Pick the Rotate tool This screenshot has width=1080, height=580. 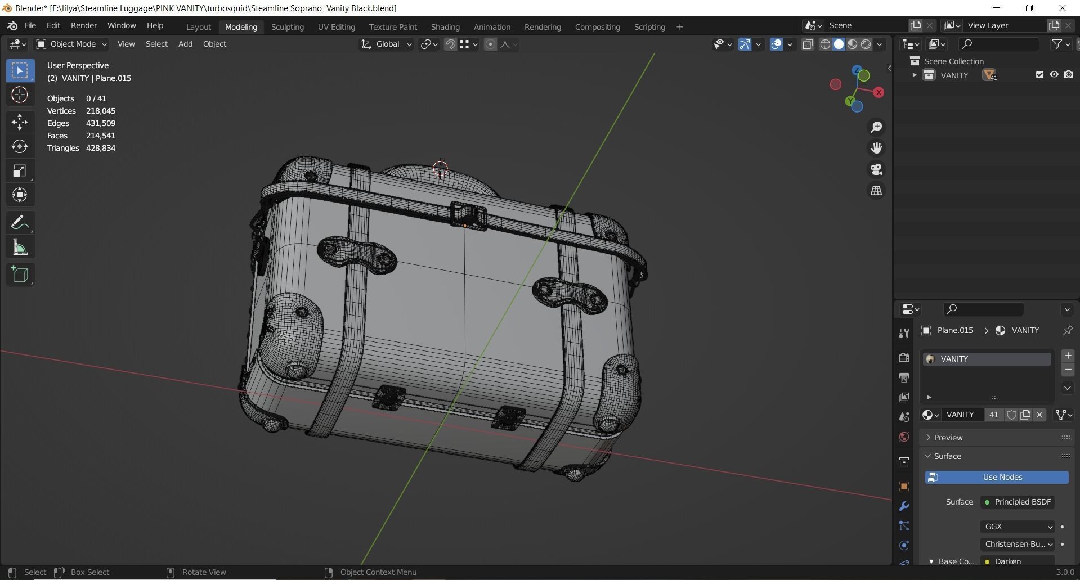tap(20, 146)
